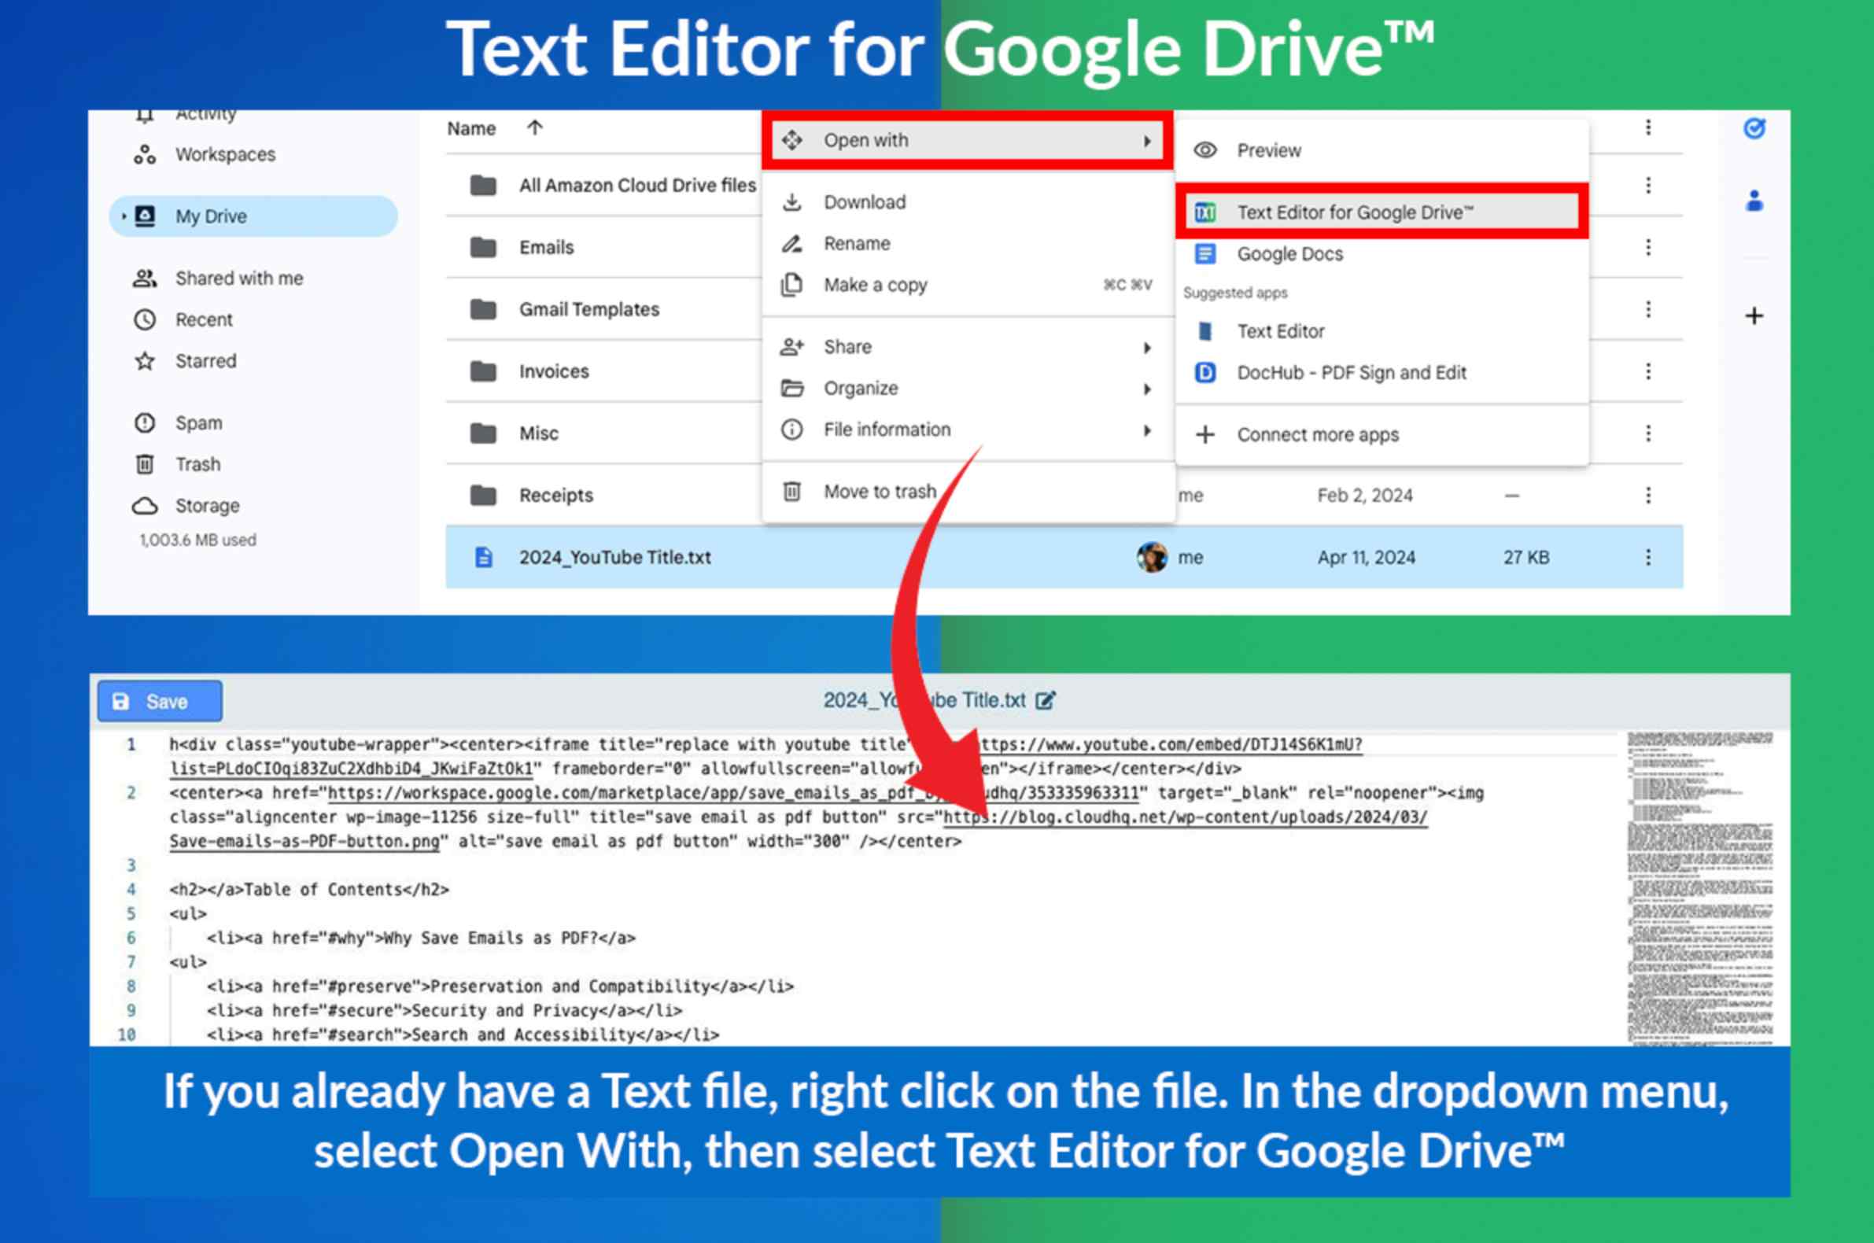
Task: Edit file name with pencil icon
Action: coord(1046,701)
